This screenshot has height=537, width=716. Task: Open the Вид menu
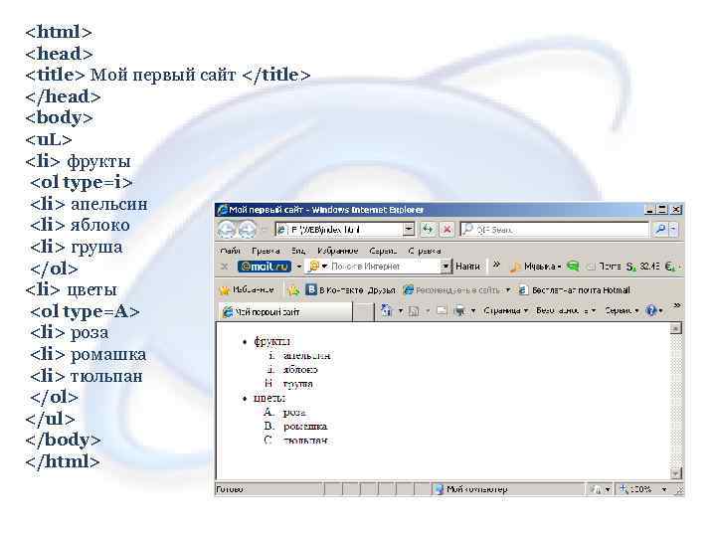click(298, 251)
